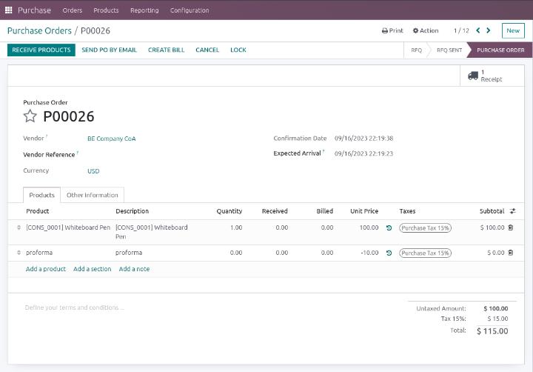This screenshot has width=533, height=372.
Task: Open the Reporting menu
Action: click(144, 10)
